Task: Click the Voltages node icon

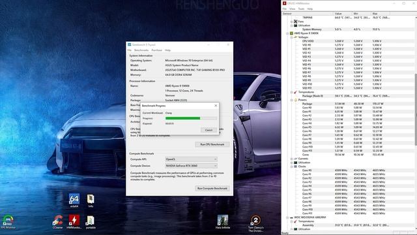Action: coord(295,37)
